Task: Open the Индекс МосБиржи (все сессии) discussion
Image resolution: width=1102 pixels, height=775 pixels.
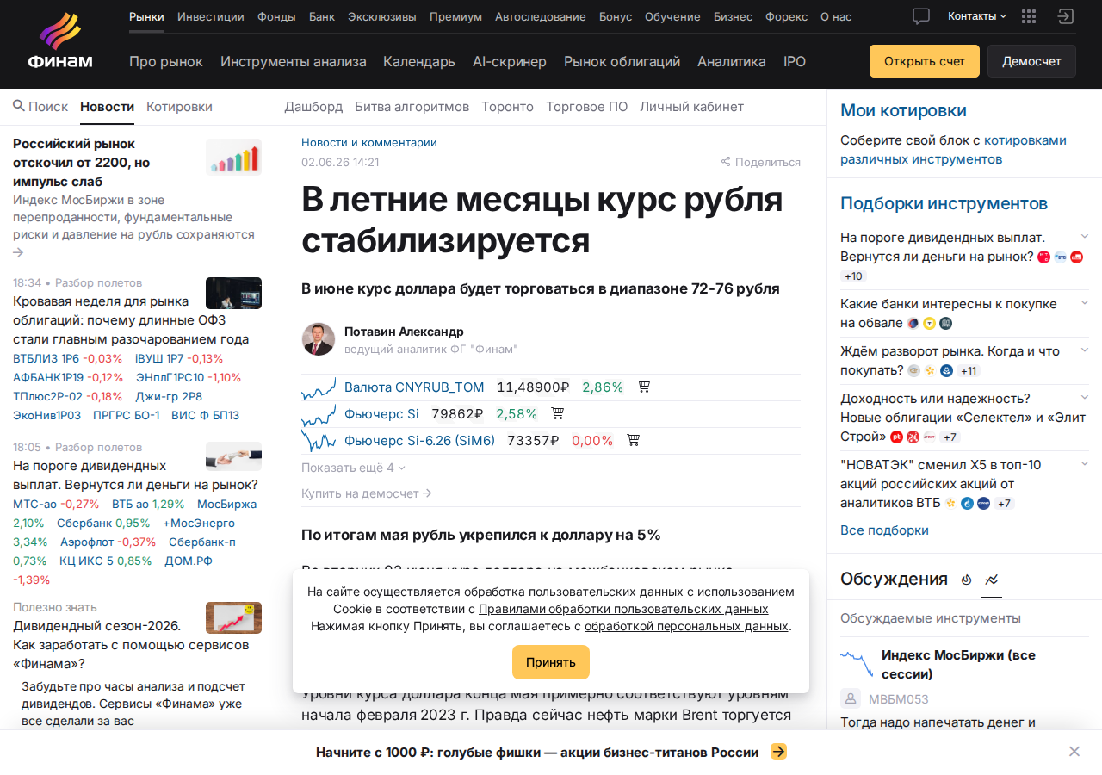Action: 958,664
